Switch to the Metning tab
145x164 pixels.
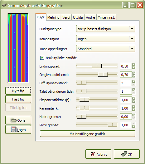(x=53, y=17)
